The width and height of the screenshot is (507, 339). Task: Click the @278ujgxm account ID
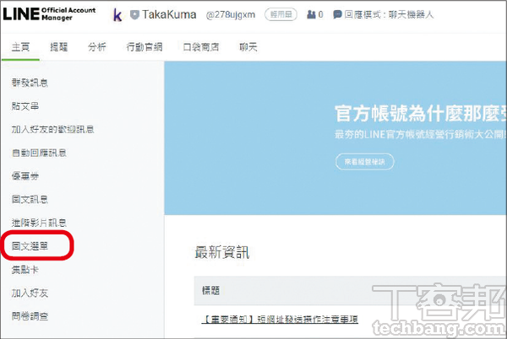231,15
